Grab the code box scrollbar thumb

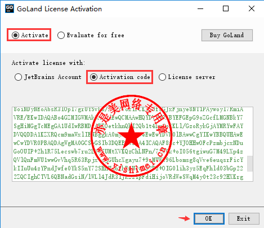(x=250, y=164)
